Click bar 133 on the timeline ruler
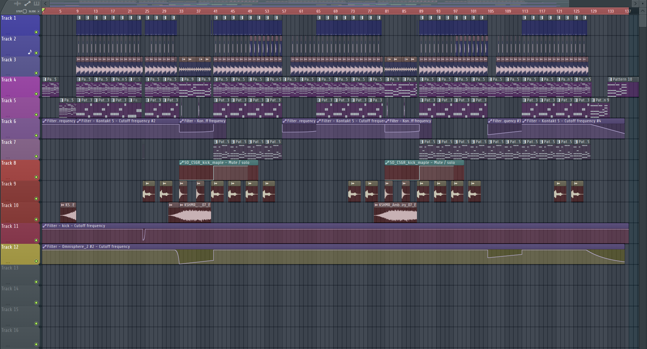This screenshot has width=647, height=349. [611, 11]
